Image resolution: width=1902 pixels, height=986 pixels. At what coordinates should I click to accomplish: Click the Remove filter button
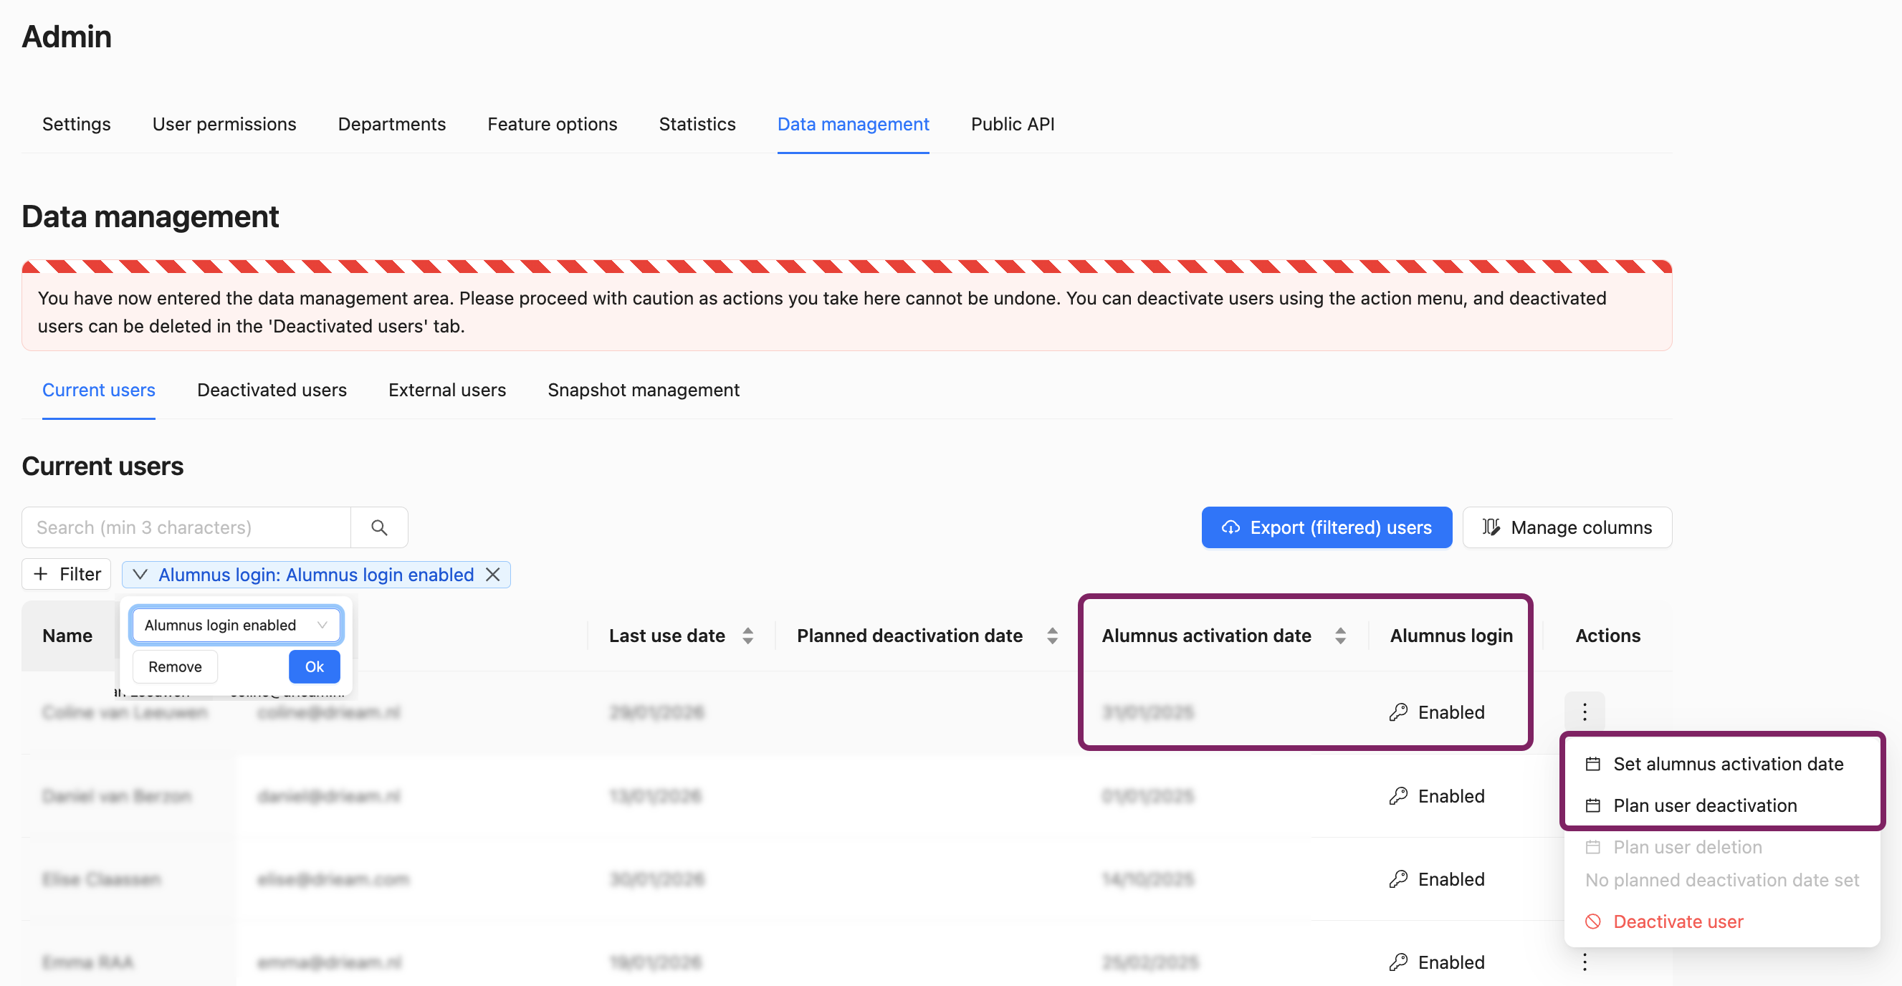175,666
